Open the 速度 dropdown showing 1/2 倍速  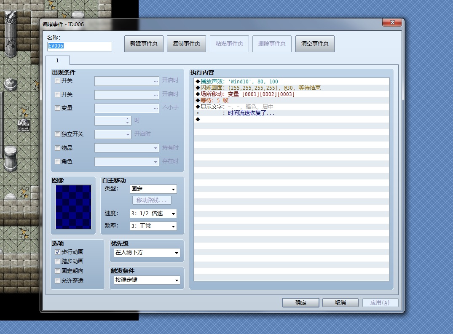tap(153, 214)
